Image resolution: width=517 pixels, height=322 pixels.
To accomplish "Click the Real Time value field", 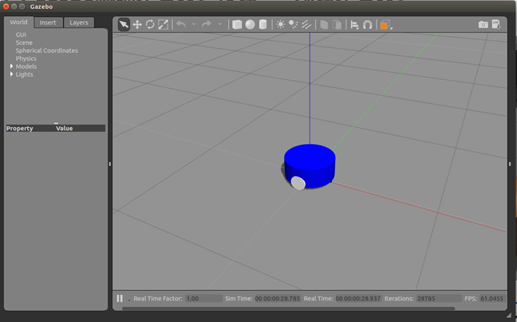I will (358, 299).
